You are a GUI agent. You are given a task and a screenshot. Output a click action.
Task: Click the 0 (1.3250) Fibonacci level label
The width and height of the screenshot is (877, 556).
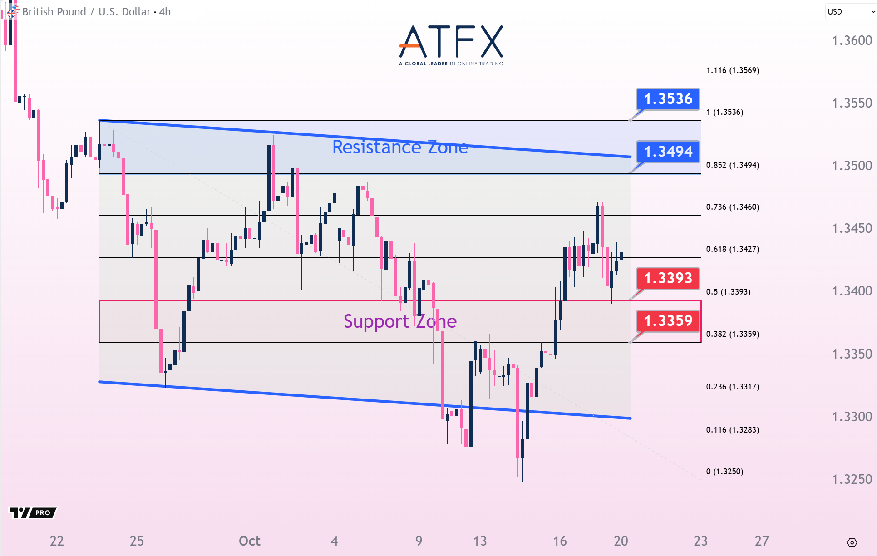coord(724,472)
